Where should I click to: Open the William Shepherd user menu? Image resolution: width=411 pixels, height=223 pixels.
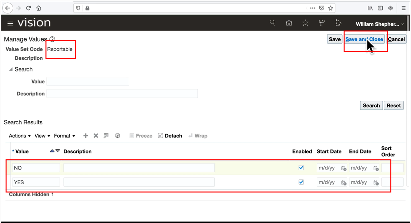click(x=378, y=24)
